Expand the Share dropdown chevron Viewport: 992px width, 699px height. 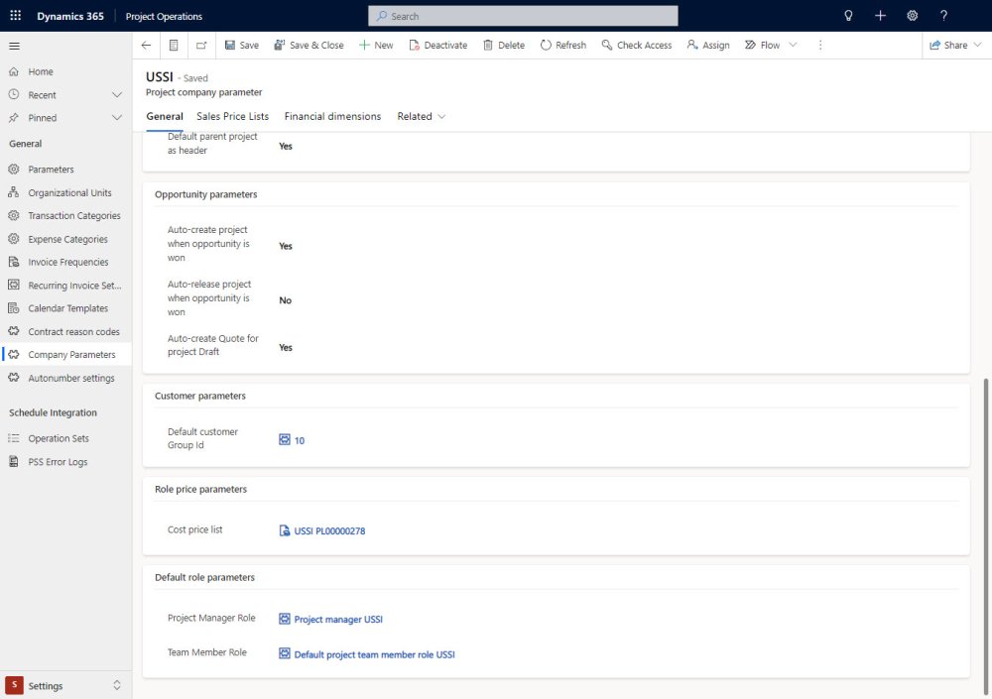point(978,45)
